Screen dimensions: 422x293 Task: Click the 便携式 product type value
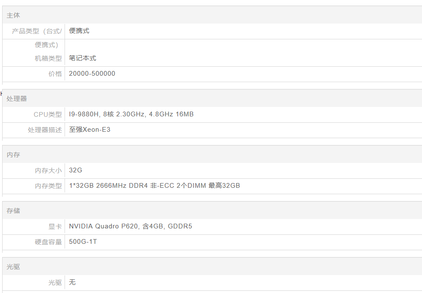79,31
